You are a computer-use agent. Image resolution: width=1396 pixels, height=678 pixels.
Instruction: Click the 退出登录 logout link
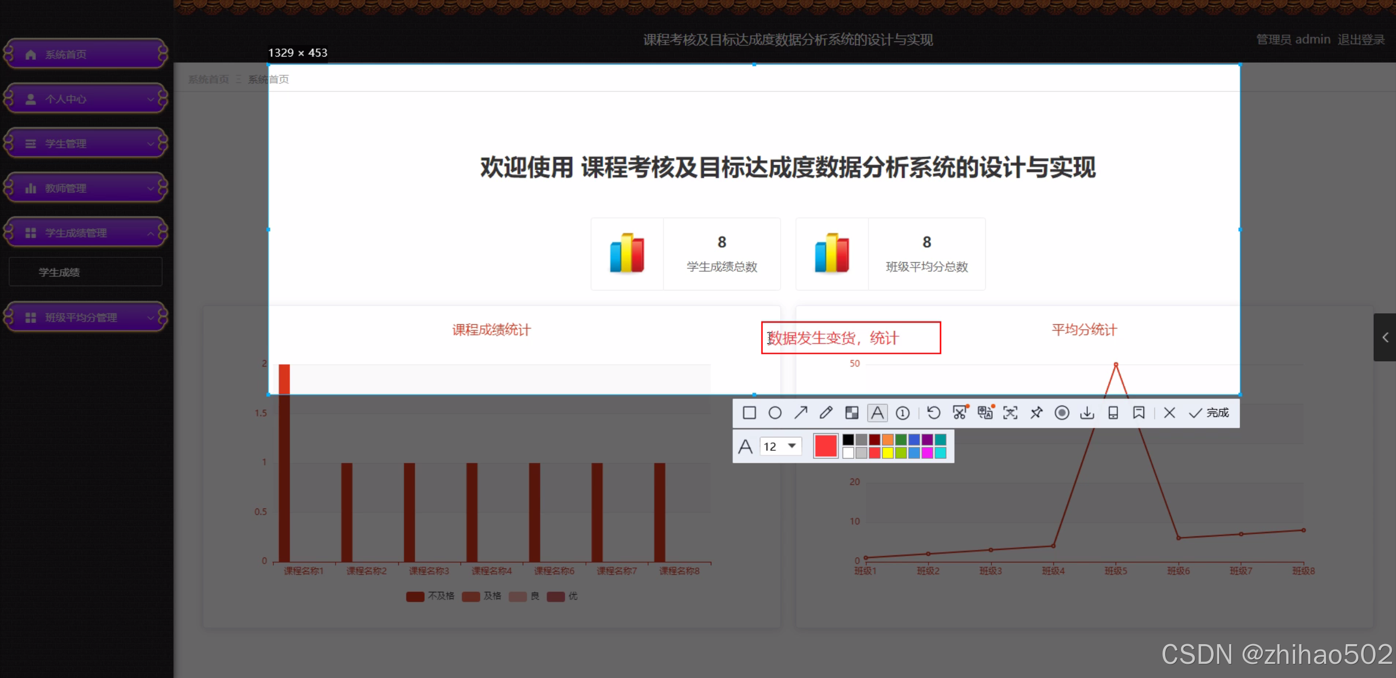coord(1361,40)
